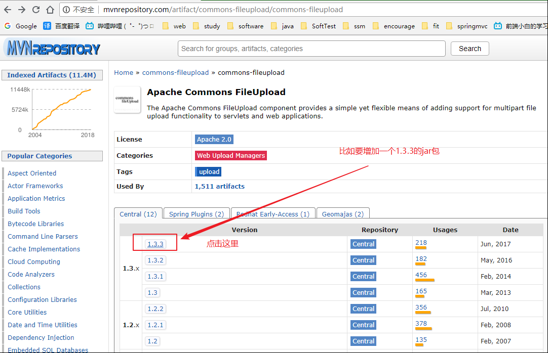Open version 1.2.2

155,308
